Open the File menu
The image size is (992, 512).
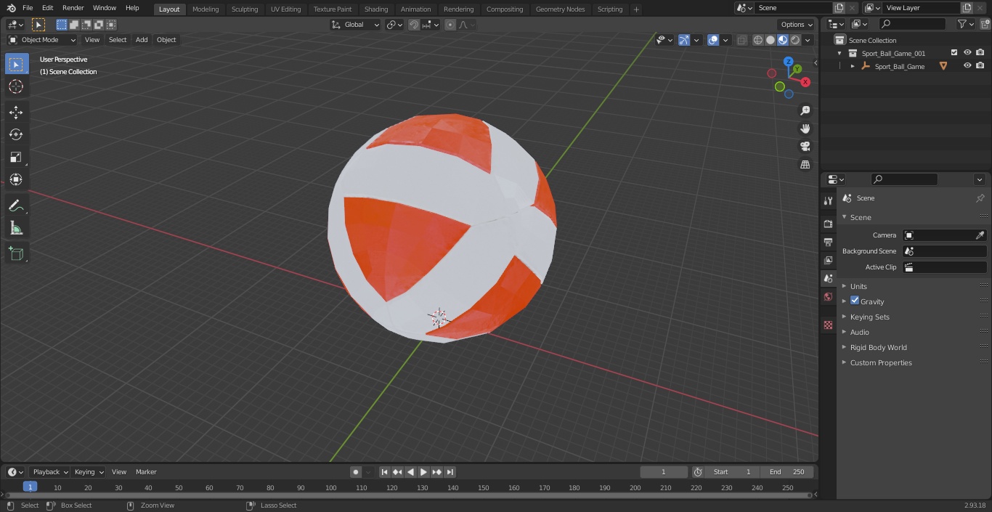pos(28,8)
